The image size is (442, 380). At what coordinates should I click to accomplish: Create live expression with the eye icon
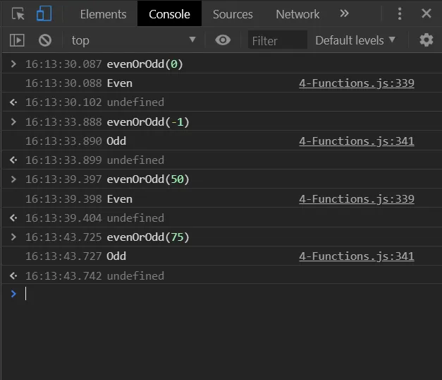(223, 40)
